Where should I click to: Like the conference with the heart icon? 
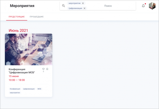pyautogui.click(x=43, y=69)
